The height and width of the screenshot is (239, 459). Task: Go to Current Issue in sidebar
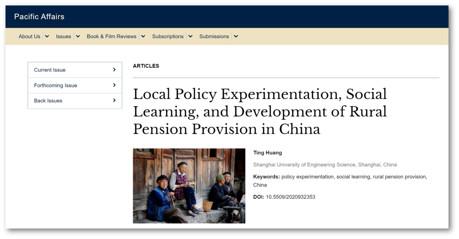click(x=75, y=70)
